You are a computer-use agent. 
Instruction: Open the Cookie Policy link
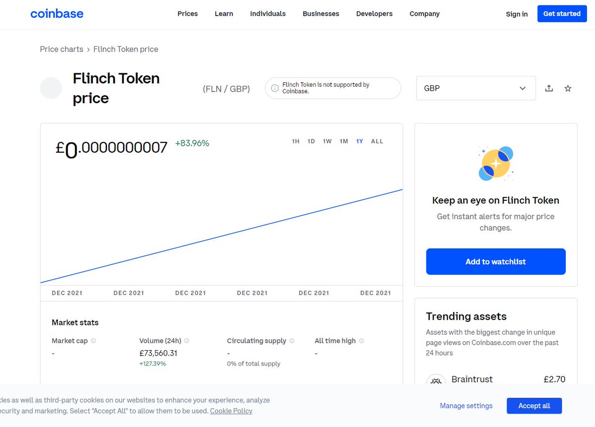tap(231, 411)
